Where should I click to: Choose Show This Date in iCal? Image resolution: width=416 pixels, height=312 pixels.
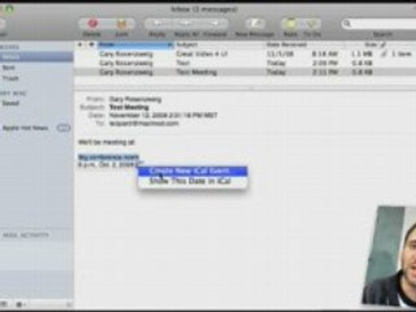[193, 181]
